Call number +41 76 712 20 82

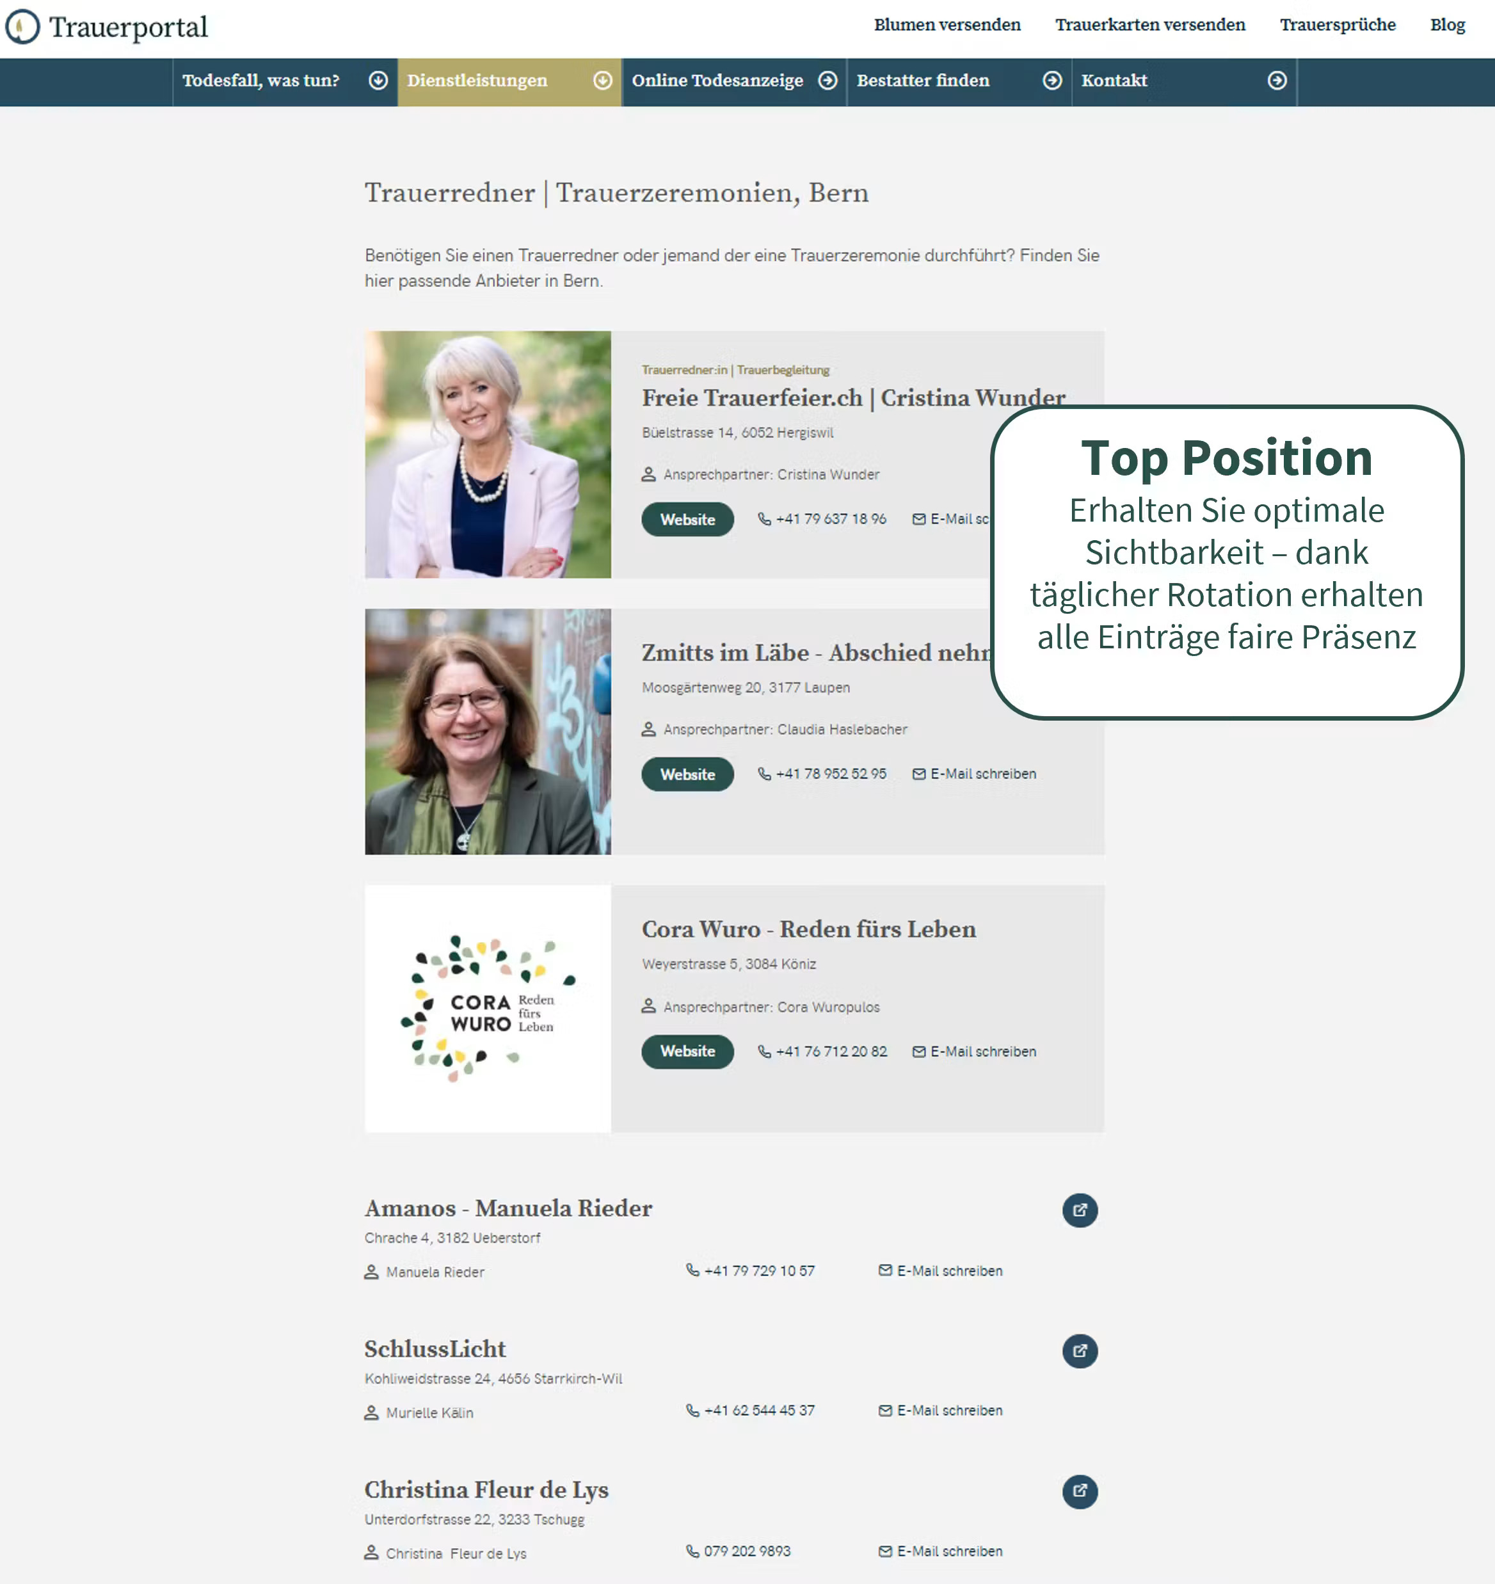(831, 1052)
